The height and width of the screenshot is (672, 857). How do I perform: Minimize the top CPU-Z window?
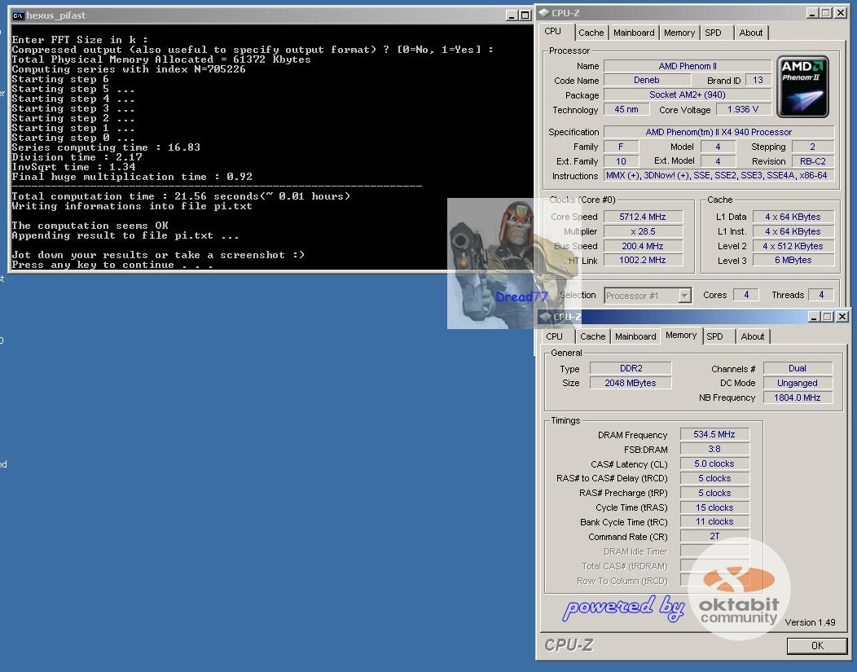coord(812,12)
